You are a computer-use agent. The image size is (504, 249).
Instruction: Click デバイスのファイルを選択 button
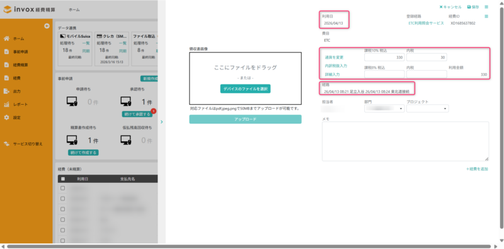(245, 89)
